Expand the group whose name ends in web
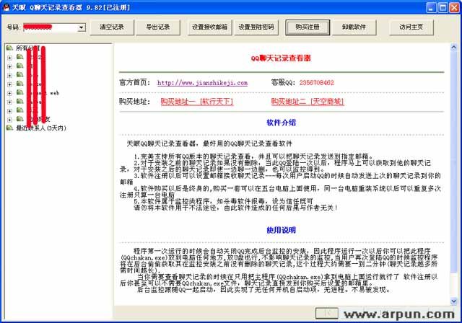Screen dimensions: 462x323 pos(9,93)
